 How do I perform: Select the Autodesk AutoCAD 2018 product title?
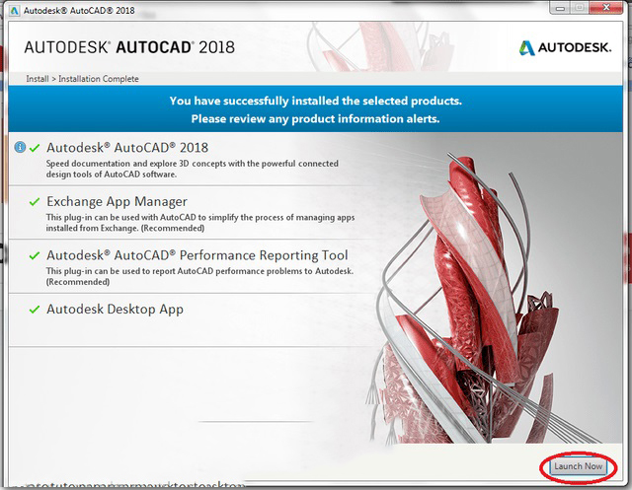coord(127,148)
